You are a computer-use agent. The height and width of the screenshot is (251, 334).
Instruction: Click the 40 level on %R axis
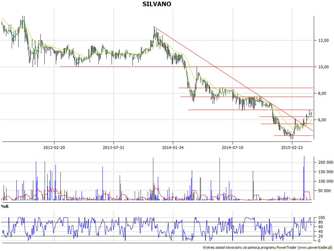(x=321, y=232)
